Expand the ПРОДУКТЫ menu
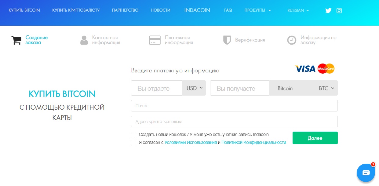Screen dimensions: 379x186 pyautogui.click(x=257, y=10)
